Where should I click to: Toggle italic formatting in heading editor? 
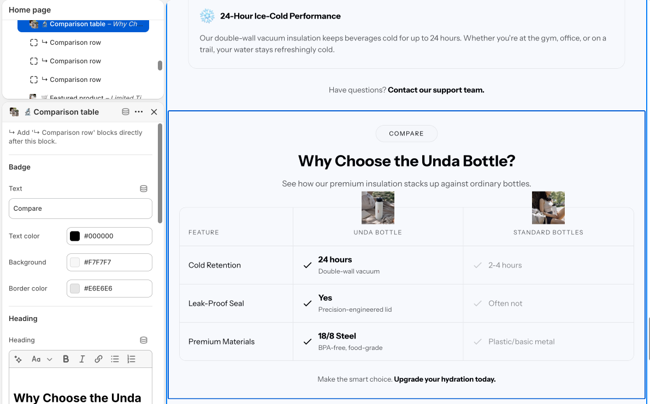click(x=82, y=359)
